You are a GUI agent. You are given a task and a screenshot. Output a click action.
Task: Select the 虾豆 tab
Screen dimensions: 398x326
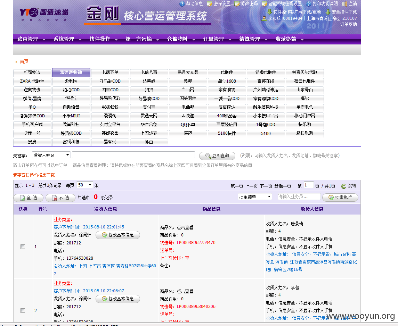point(149,142)
